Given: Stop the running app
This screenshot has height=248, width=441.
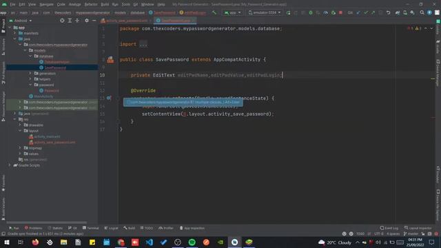Looking at the screenshot, I should pyautogui.click(x=340, y=12).
